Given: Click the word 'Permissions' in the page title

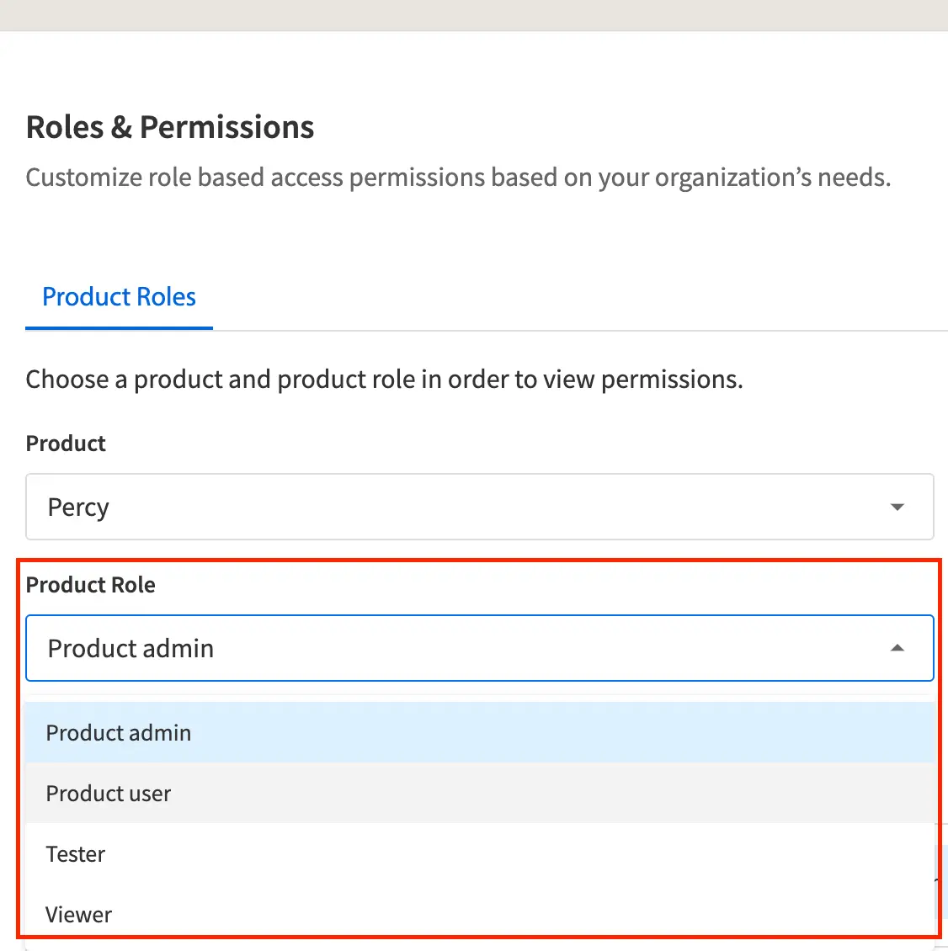Looking at the screenshot, I should [x=227, y=128].
